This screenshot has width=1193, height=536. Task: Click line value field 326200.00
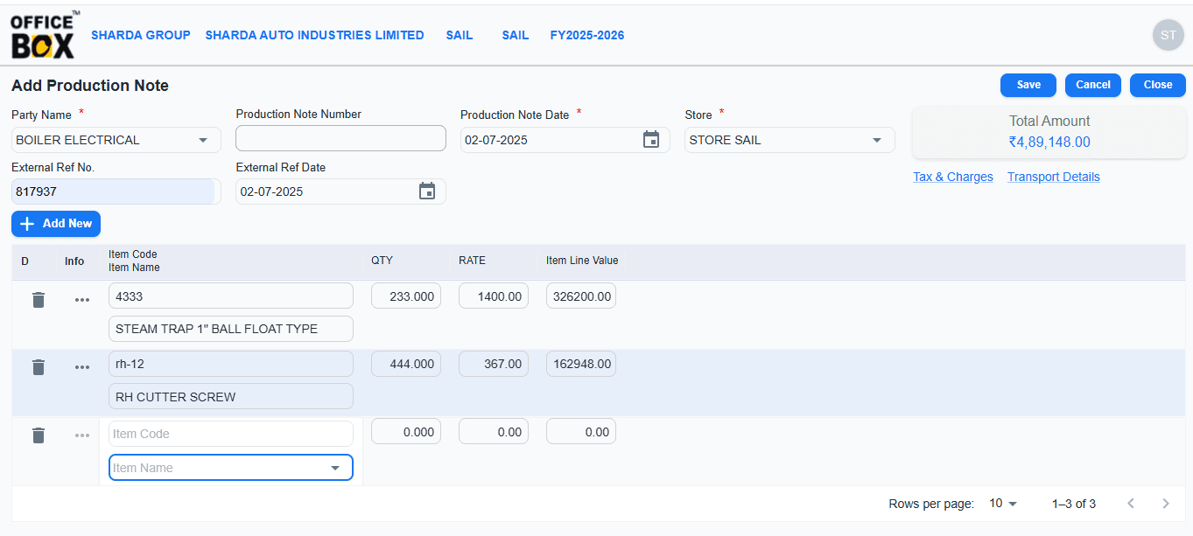[581, 296]
